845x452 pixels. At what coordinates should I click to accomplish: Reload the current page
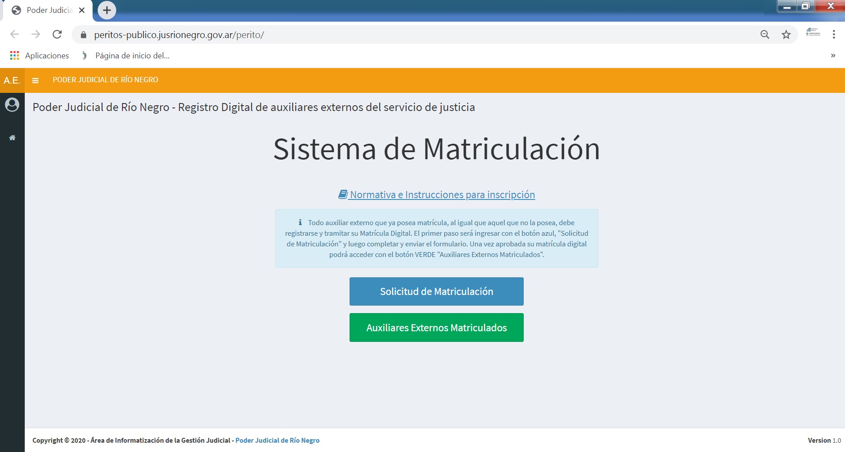(x=57, y=34)
